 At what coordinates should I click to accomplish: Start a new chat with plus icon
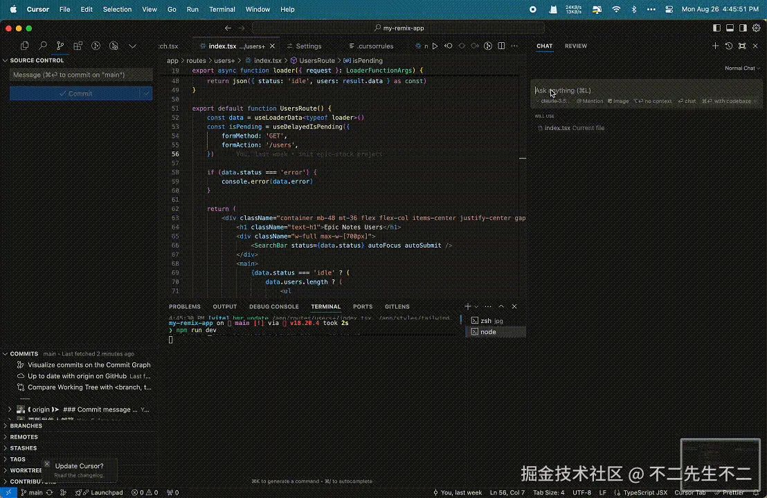pyautogui.click(x=715, y=46)
